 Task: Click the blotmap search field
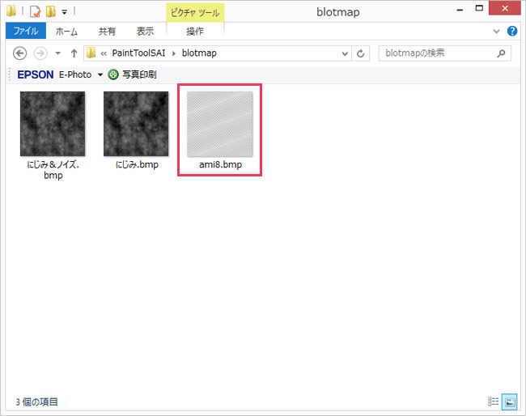(437, 53)
